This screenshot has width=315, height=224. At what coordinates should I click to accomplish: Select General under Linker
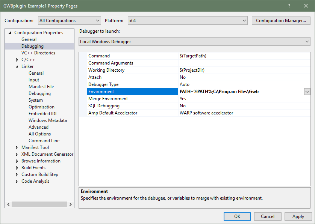36,73
